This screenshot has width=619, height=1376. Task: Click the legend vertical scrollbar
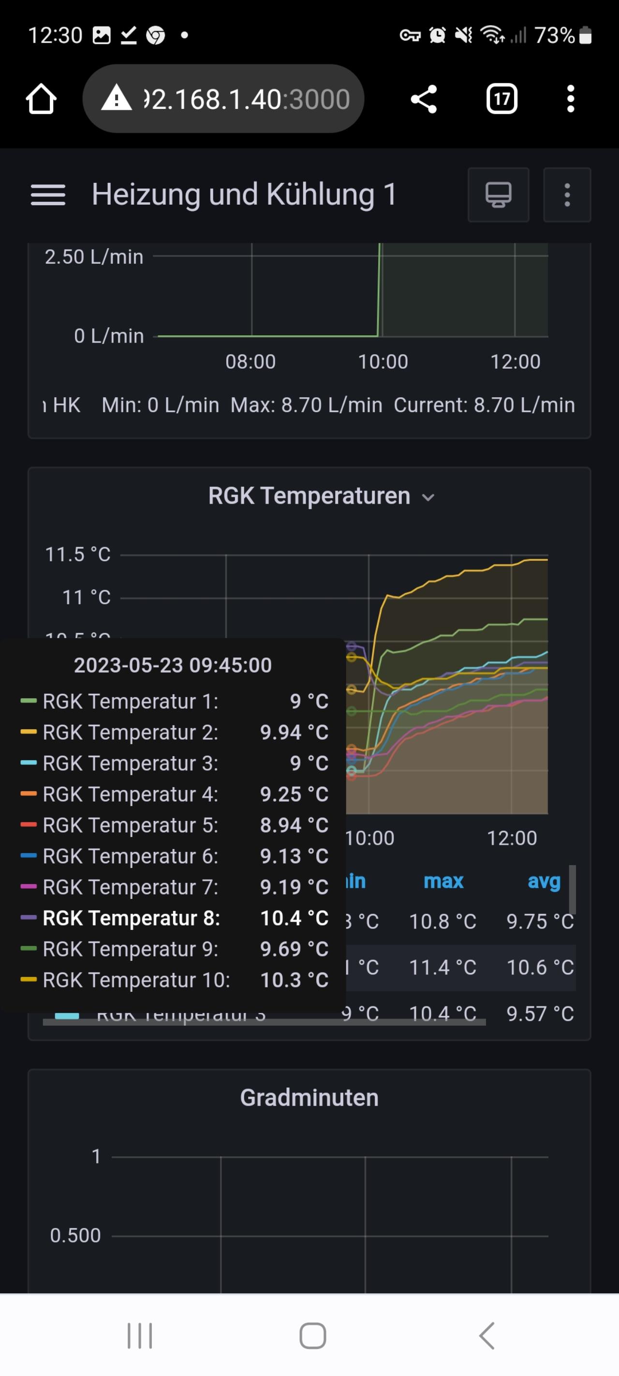pos(572,889)
